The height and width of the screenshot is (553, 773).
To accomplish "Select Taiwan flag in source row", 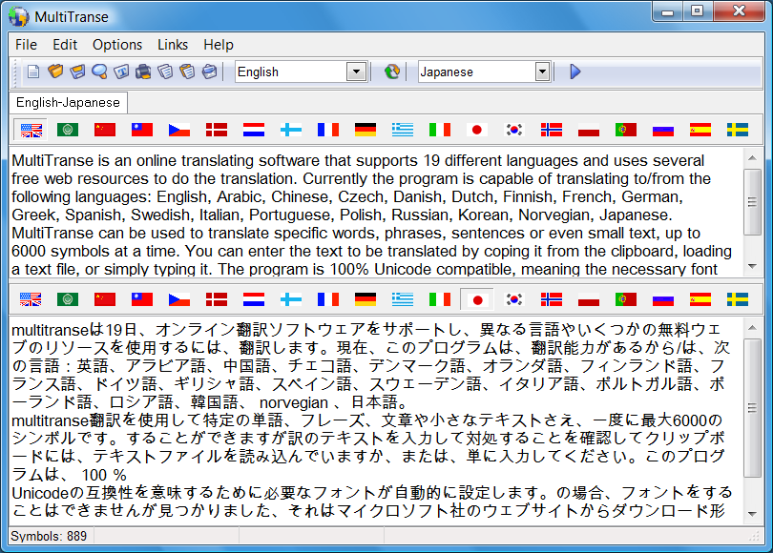I will tap(142, 130).
